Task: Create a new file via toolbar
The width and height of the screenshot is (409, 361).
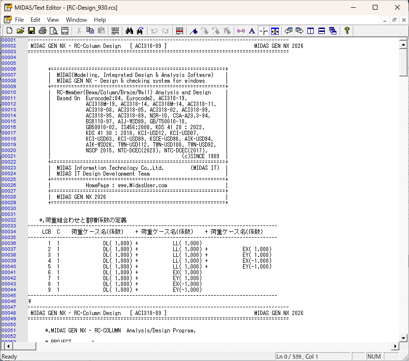Action: coord(9,31)
